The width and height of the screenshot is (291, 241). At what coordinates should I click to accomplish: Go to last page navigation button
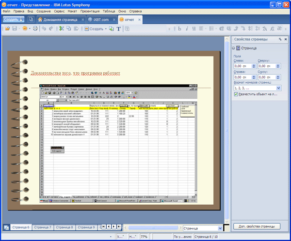pos(119,226)
